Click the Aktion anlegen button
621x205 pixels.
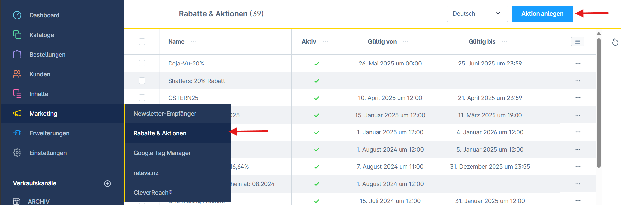coord(542,14)
